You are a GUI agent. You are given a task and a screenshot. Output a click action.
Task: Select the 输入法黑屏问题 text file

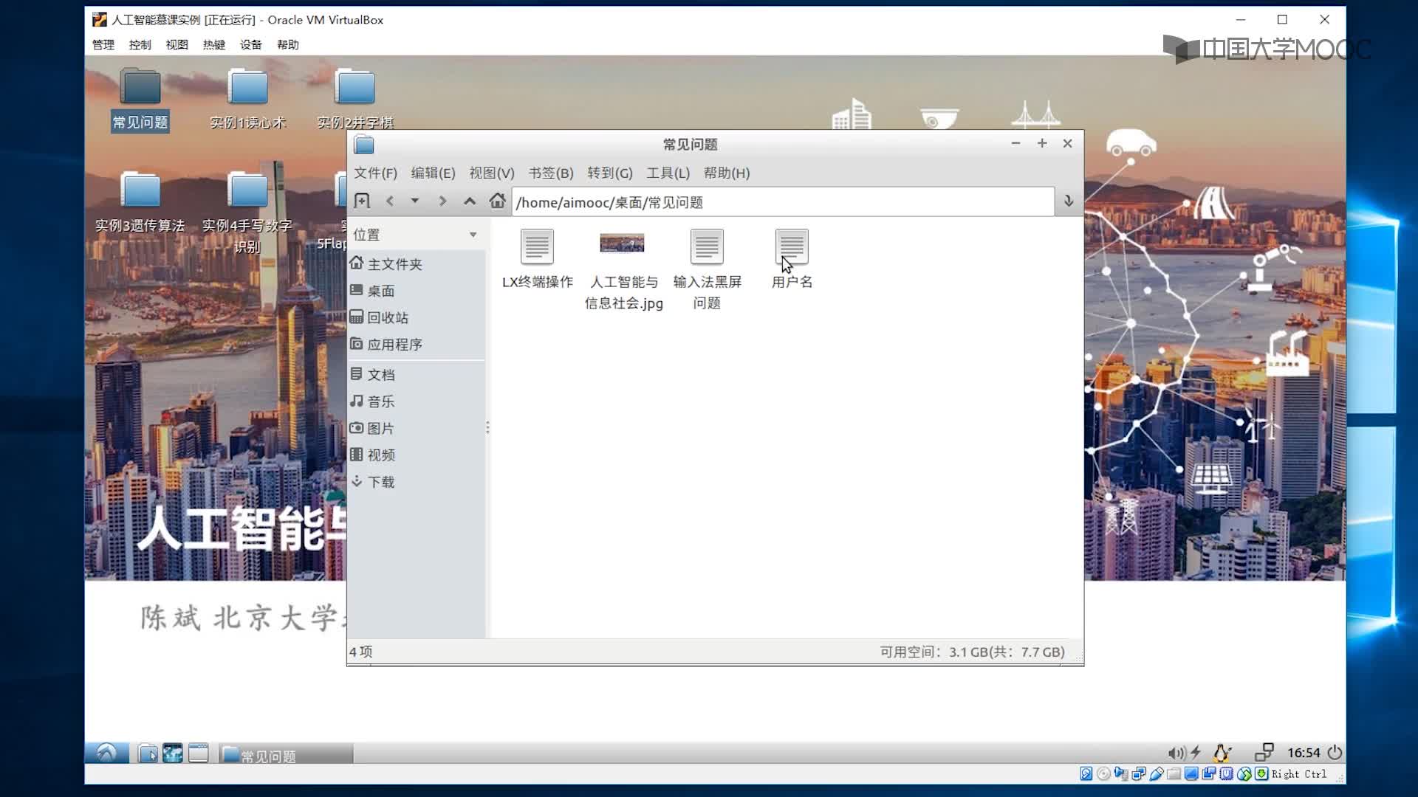coord(707,269)
